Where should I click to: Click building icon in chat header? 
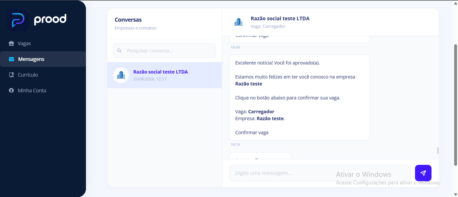click(x=238, y=22)
